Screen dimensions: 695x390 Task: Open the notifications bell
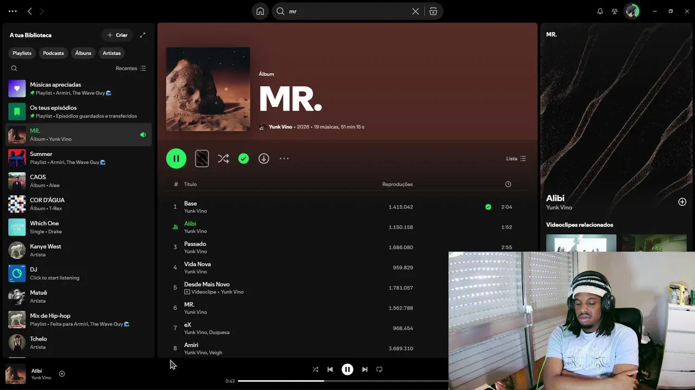(600, 11)
